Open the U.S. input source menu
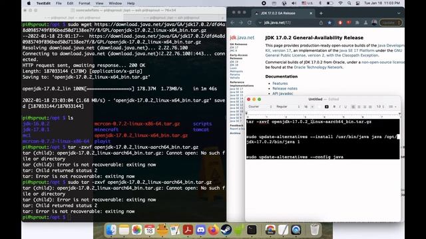This screenshot has width=426, height=239. coord(308,3)
